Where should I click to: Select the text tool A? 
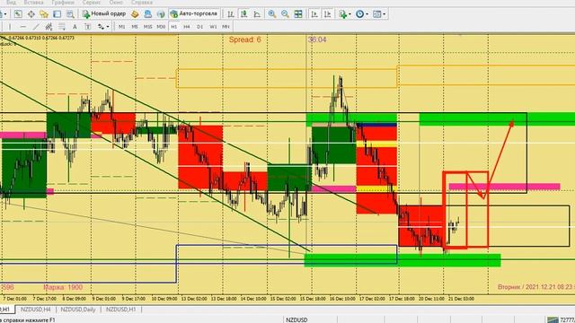coord(75,27)
